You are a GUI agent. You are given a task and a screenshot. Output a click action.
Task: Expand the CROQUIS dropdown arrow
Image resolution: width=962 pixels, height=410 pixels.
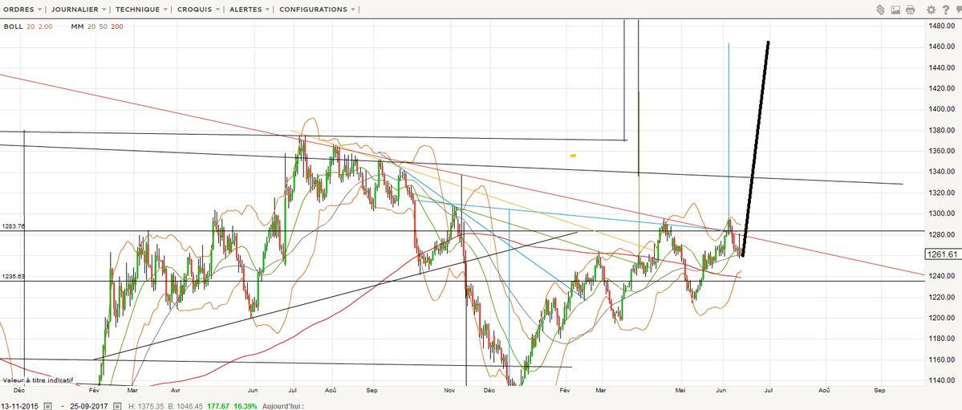point(217,10)
